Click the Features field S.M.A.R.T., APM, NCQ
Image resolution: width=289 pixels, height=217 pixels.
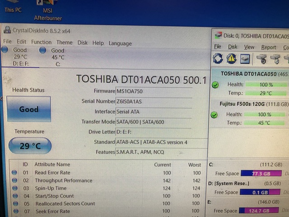162,152
